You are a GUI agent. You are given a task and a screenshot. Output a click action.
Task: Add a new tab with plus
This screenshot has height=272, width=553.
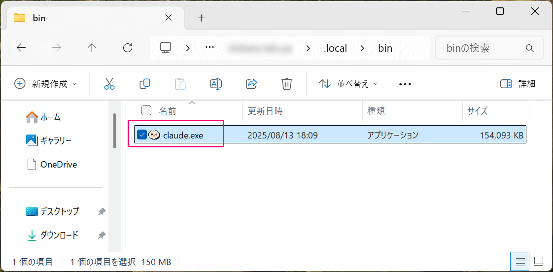click(x=201, y=18)
